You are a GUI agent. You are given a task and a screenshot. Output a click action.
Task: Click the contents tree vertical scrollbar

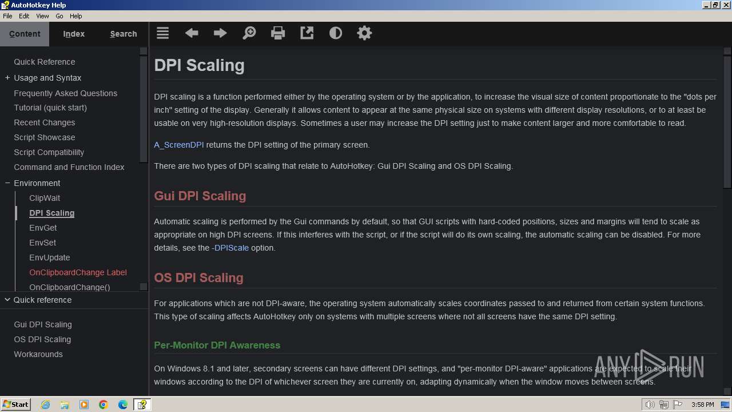(x=144, y=109)
